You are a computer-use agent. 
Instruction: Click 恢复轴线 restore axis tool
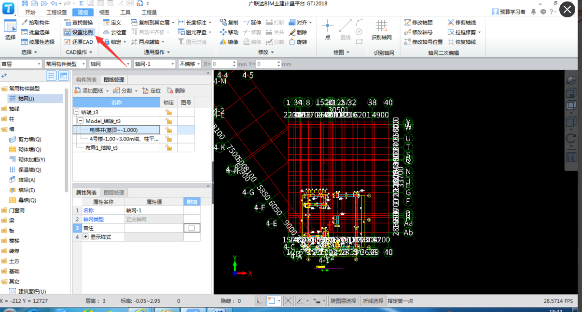[462, 42]
